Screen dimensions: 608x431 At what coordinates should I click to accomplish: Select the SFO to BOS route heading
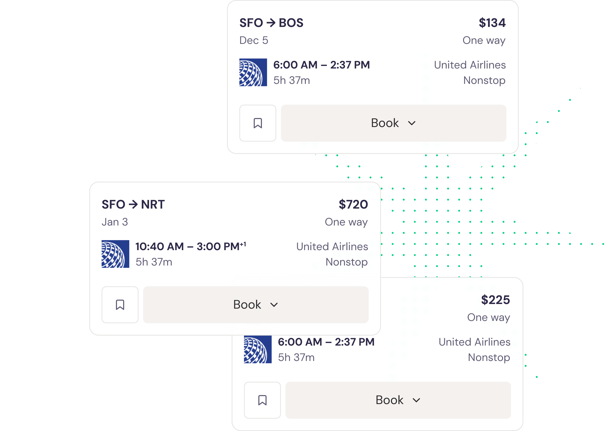click(x=271, y=23)
